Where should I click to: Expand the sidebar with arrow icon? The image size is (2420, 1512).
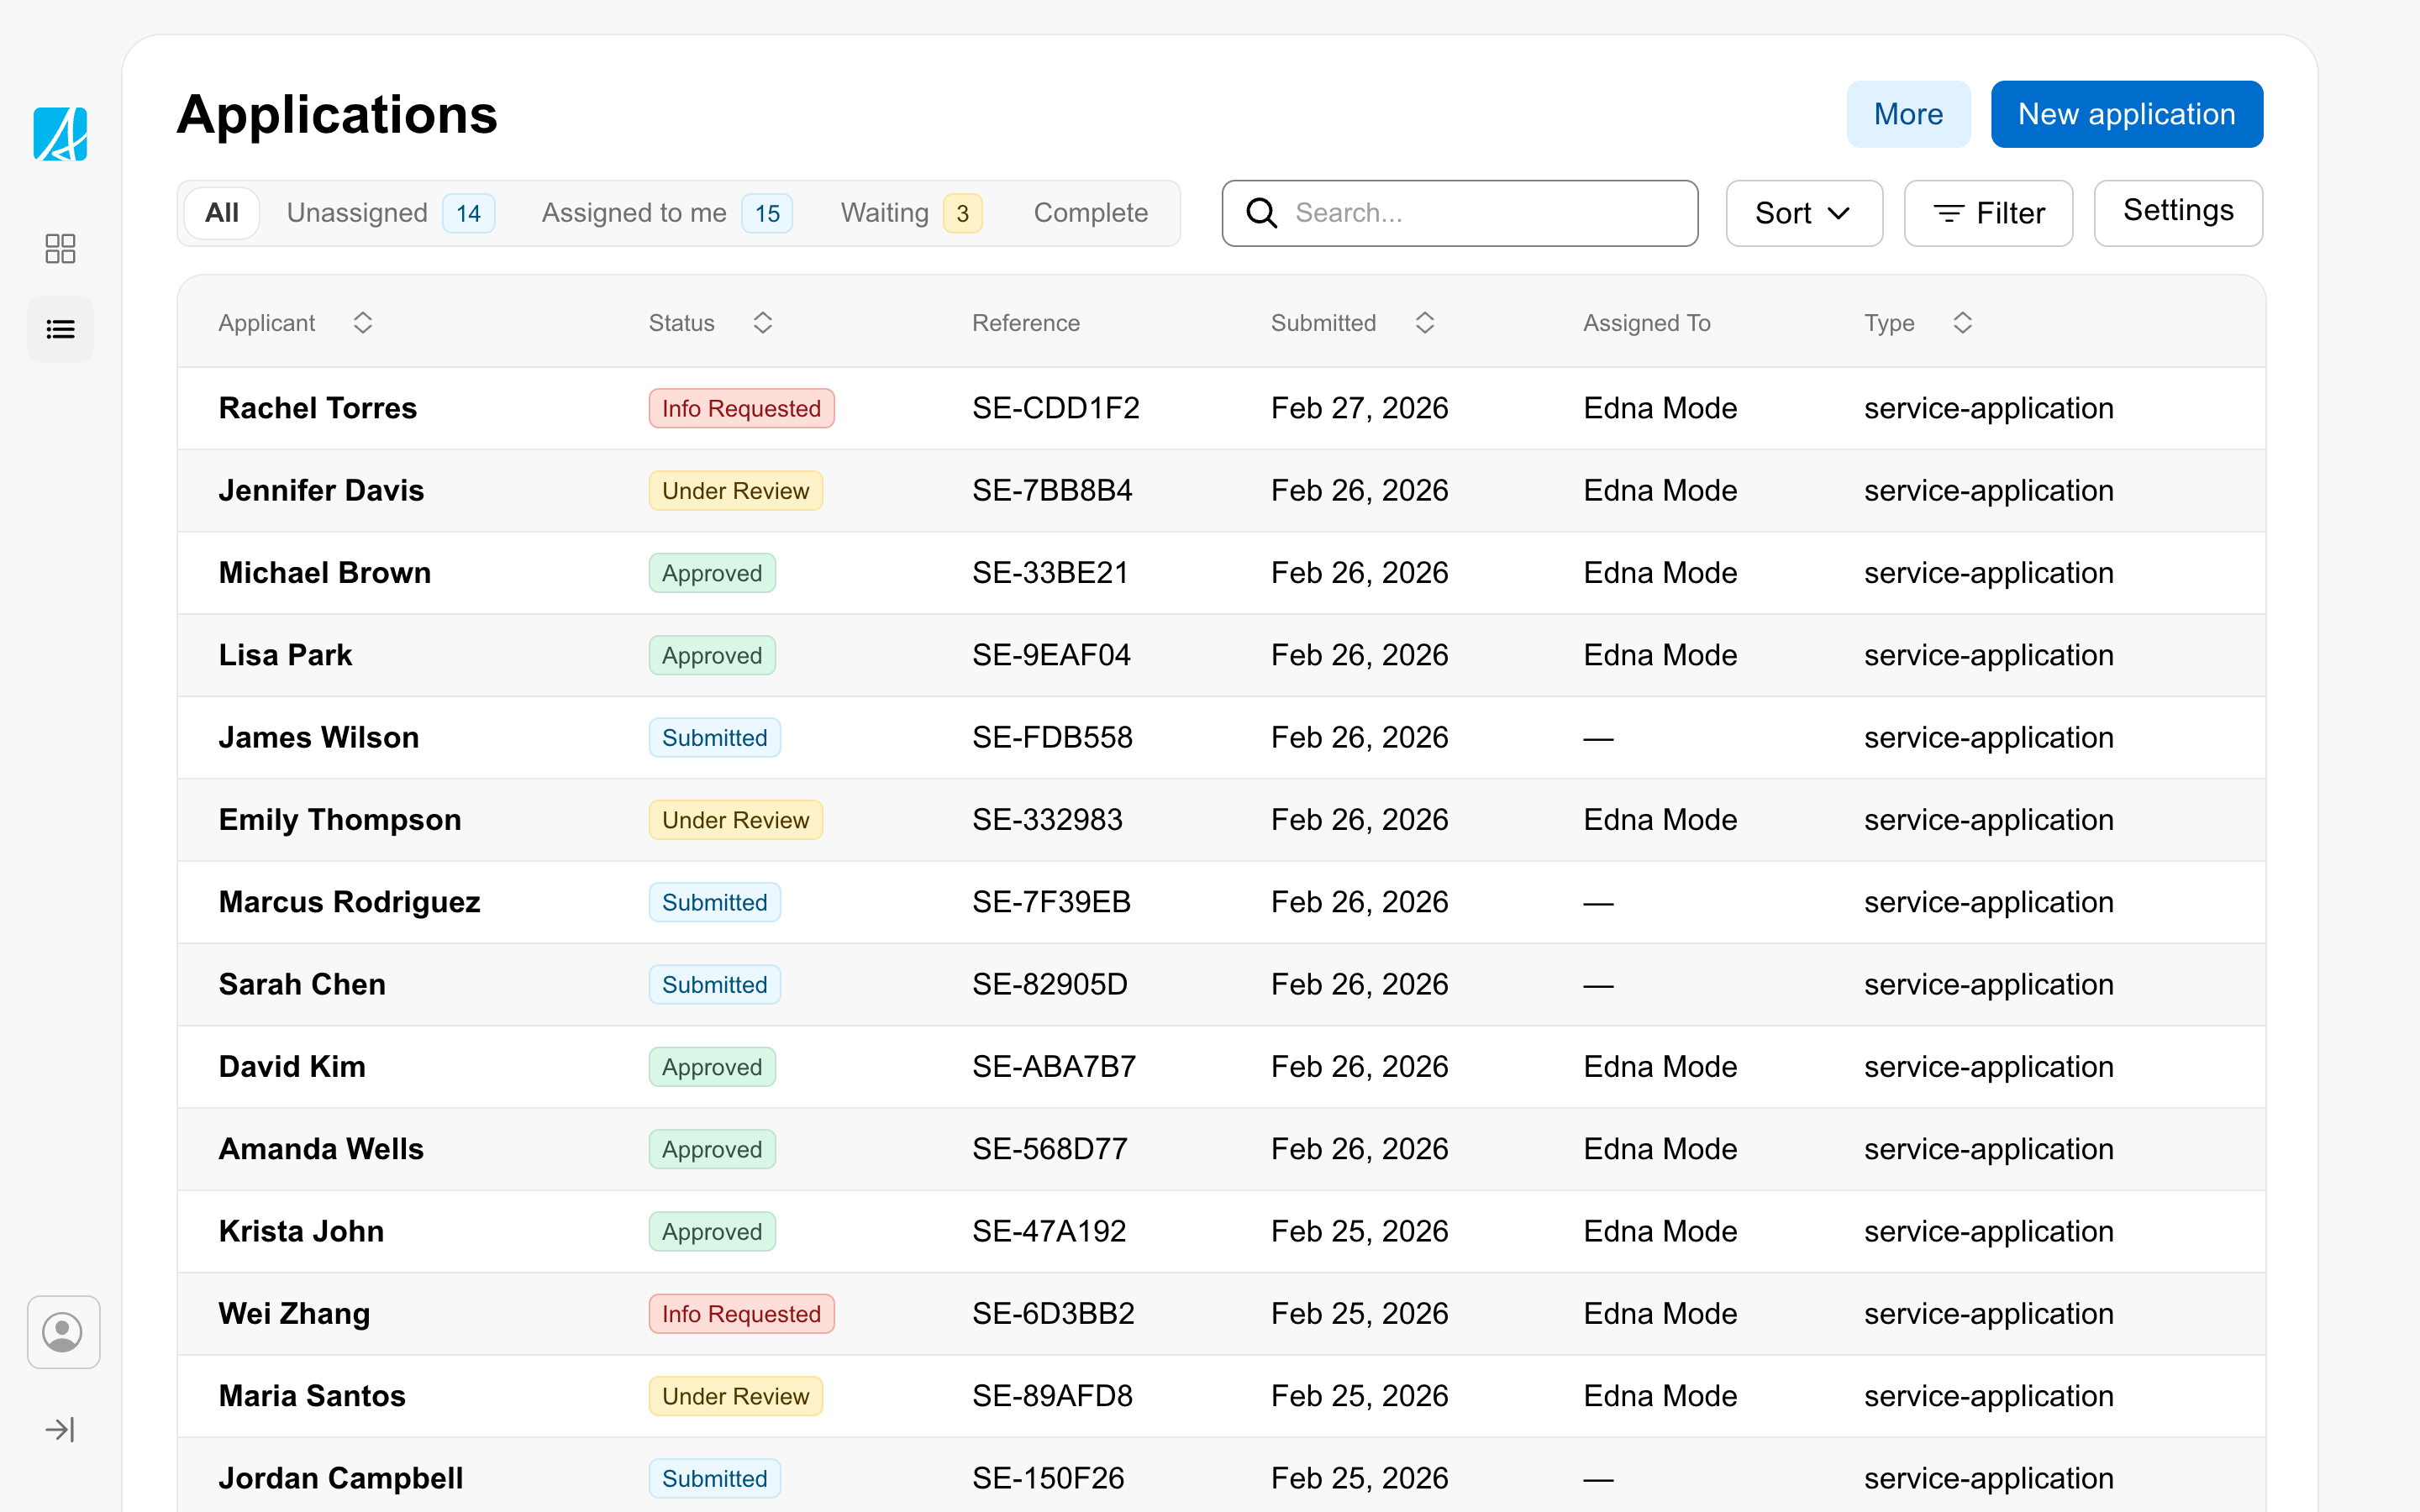60,1430
